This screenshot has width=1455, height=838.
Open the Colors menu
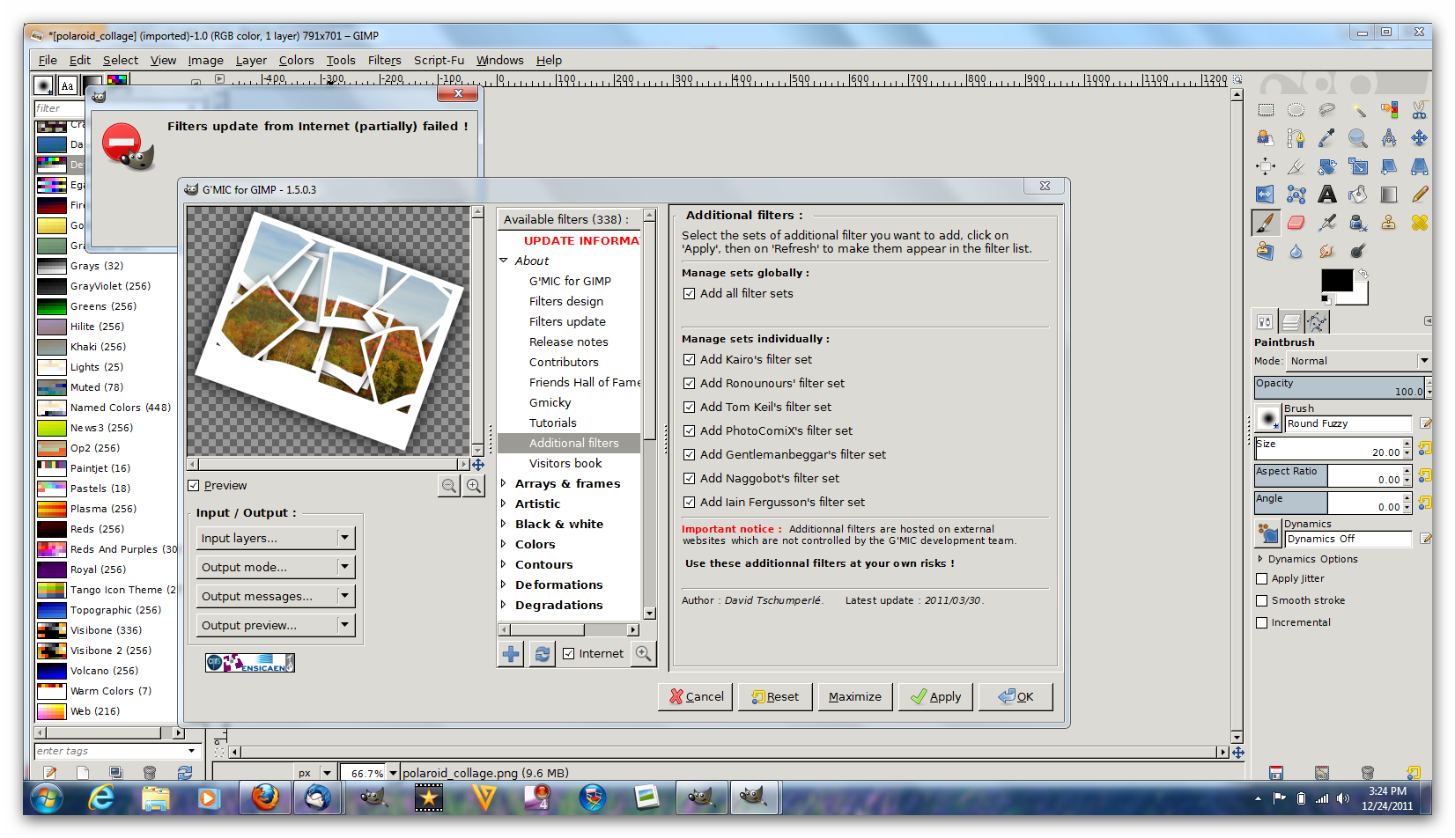(x=296, y=61)
